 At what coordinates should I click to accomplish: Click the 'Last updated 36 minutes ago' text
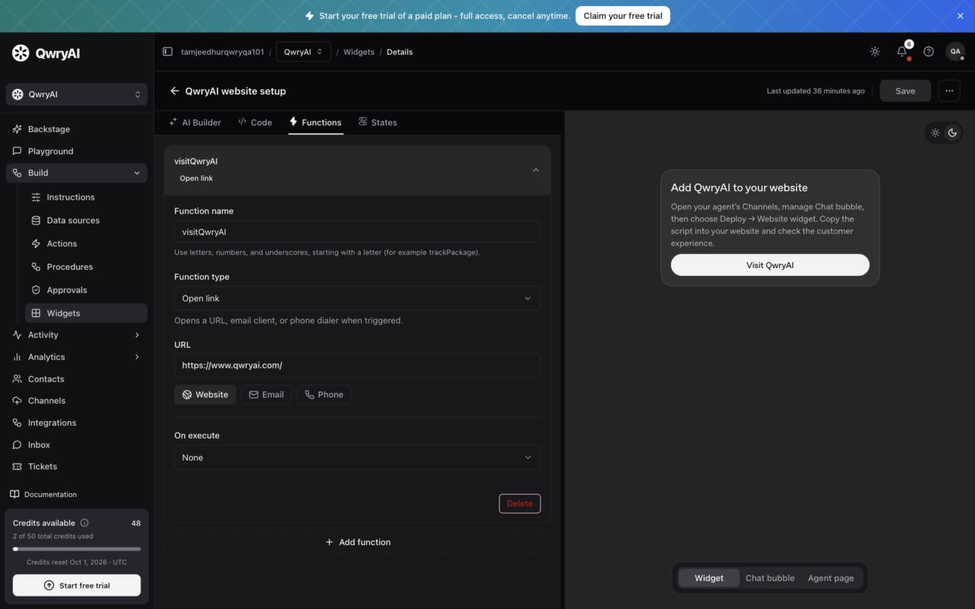tap(815, 91)
